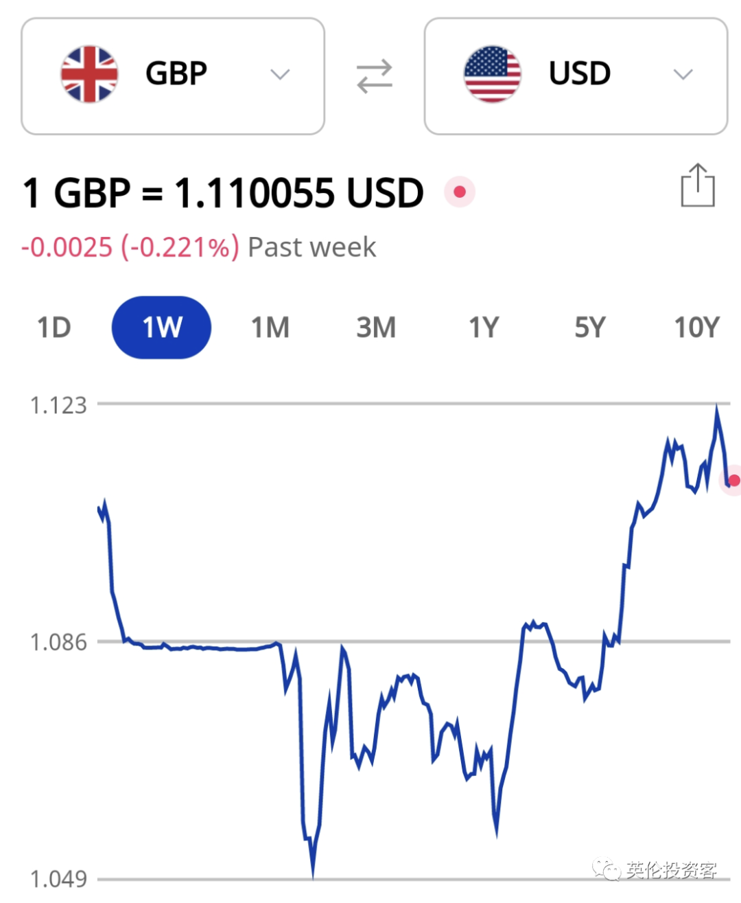
Task: Tap the red endpoint dot on the chart
Action: [x=733, y=480]
